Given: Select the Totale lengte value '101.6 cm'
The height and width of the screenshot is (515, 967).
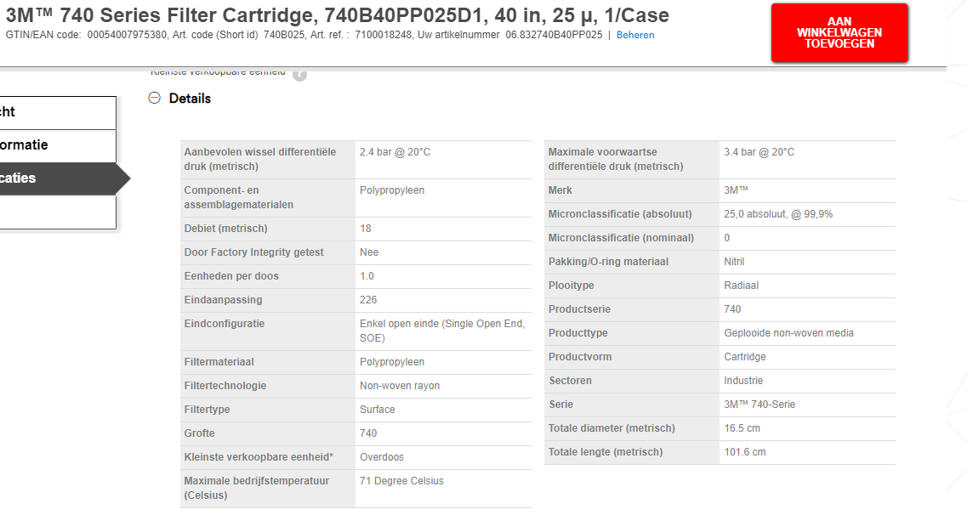Looking at the screenshot, I should click(744, 452).
